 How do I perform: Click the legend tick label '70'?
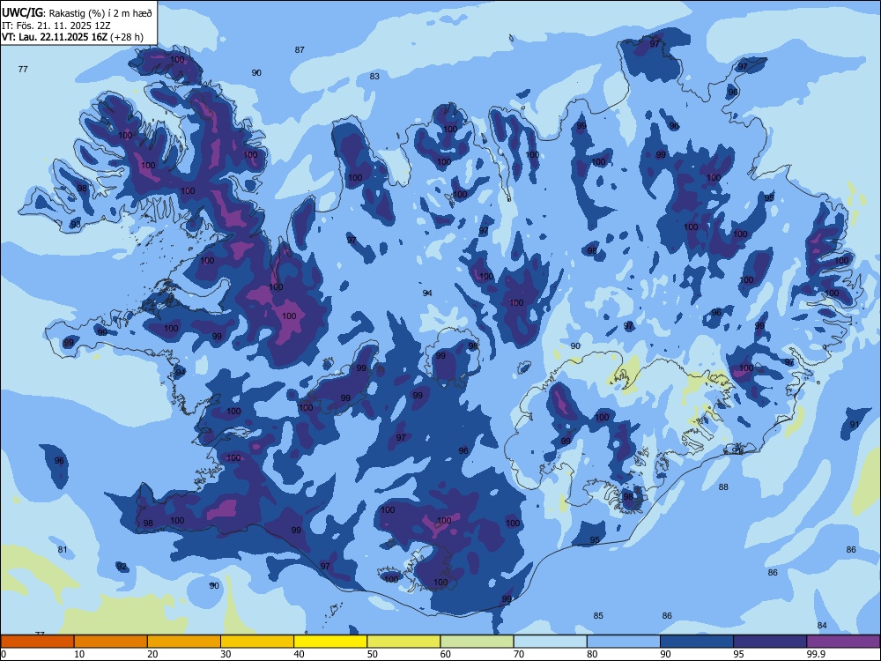519,654
